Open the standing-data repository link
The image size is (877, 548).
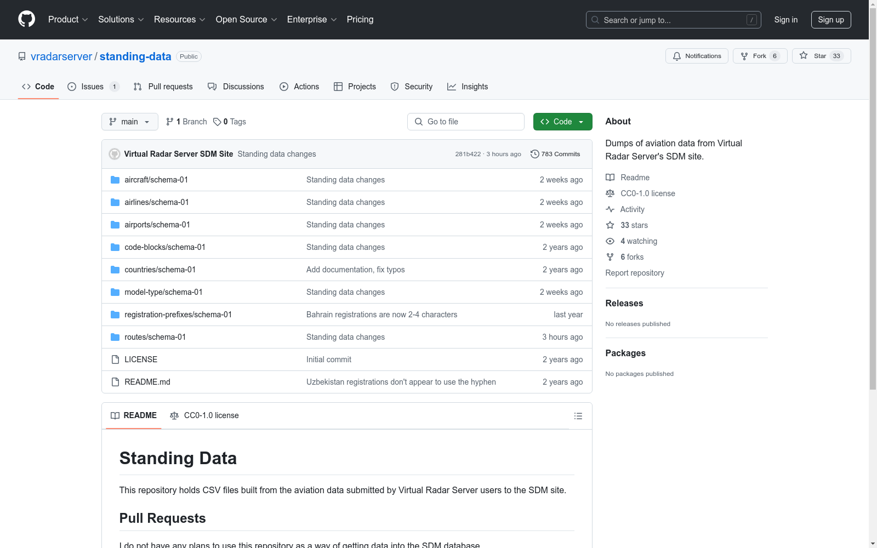click(135, 56)
